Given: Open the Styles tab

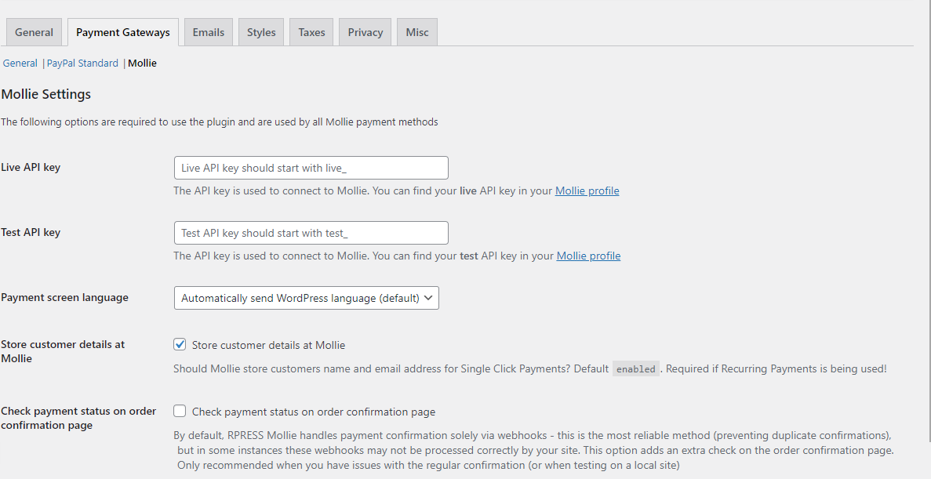Looking at the screenshot, I should coord(261,32).
